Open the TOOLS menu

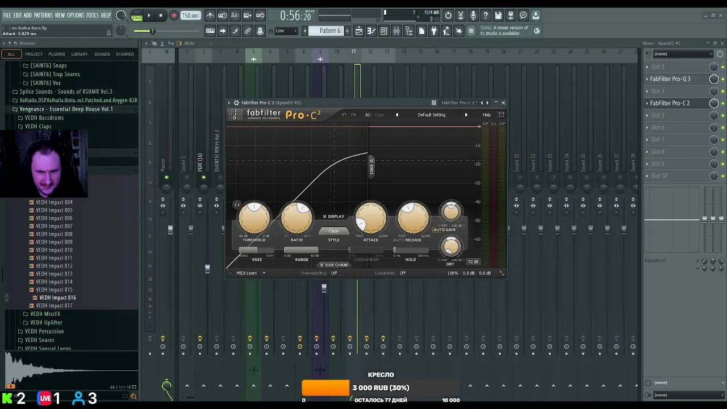(93, 15)
